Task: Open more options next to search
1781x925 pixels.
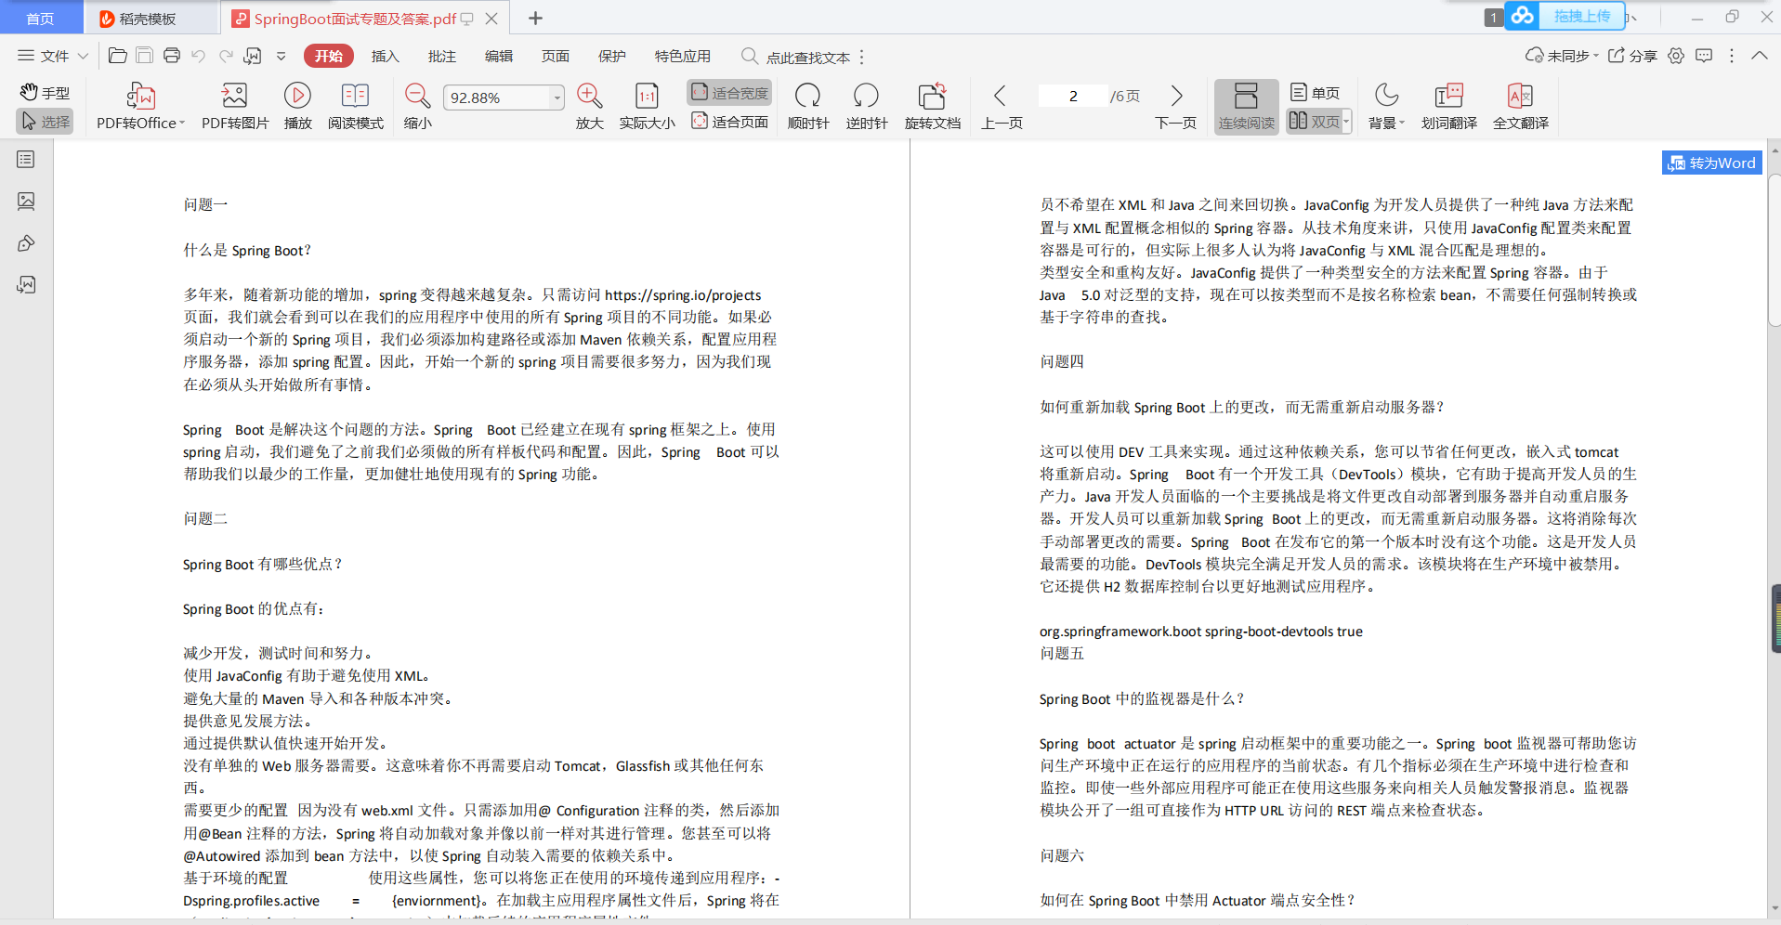Action: coord(862,57)
